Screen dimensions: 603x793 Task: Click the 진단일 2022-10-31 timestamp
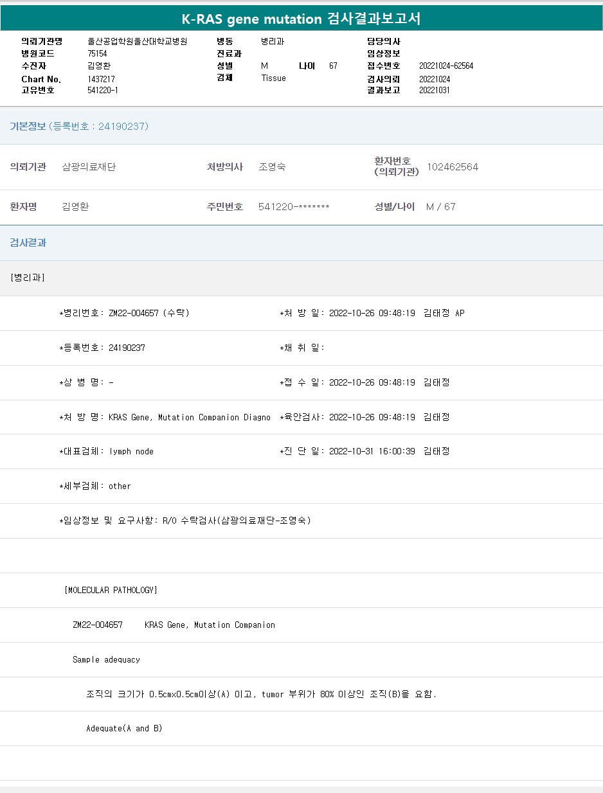click(372, 452)
